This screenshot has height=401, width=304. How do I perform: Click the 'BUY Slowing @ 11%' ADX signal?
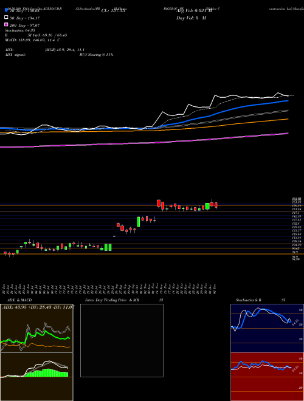(x=96, y=55)
